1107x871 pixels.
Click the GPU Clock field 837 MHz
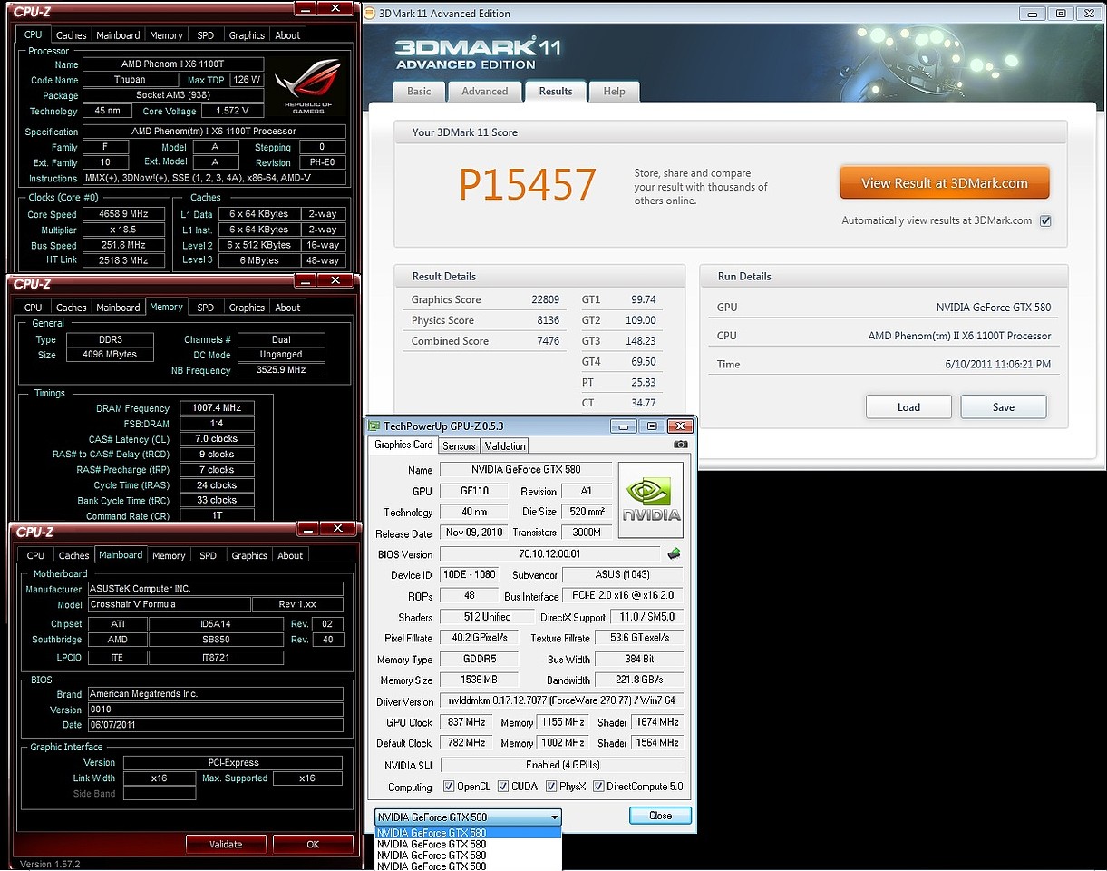(x=466, y=722)
